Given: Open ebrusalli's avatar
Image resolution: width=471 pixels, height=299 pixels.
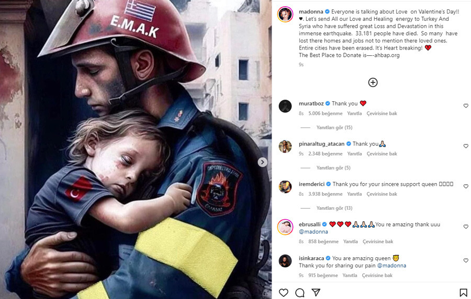Looking at the screenshot, I should 285,227.
